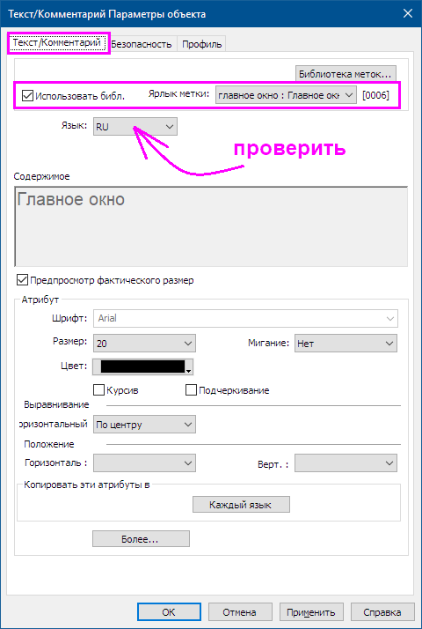Screen dimensions: 422x629
Task: Disable Предпросмотр фактического размер checkbox
Action: click(22, 280)
